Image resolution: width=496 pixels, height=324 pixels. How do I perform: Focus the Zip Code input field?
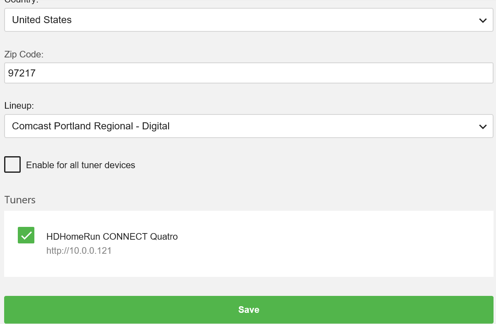248,74
